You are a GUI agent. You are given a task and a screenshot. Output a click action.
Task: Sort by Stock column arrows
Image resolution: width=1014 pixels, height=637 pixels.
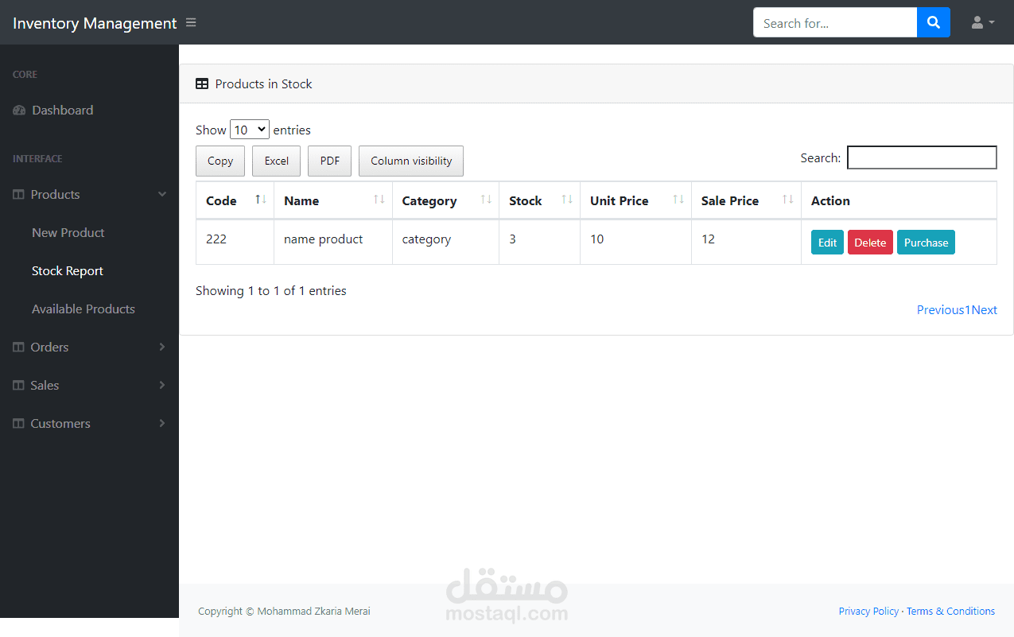click(567, 200)
